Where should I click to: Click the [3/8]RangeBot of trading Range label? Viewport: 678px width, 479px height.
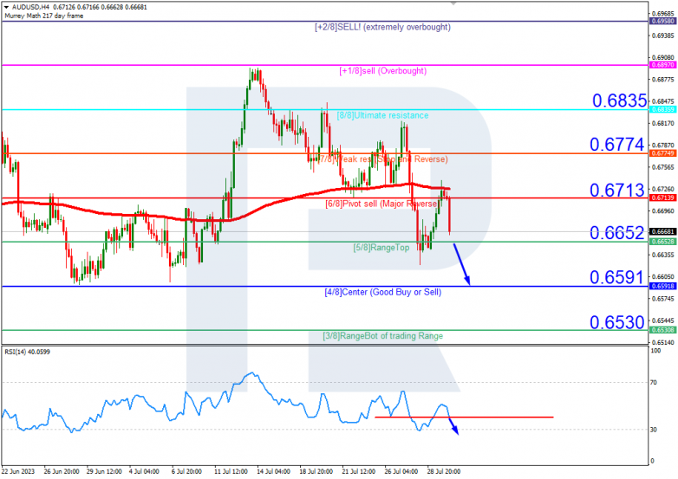coord(382,335)
